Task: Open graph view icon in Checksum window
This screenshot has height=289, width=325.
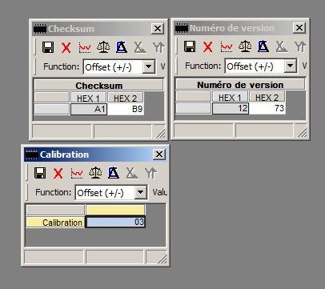Action: coord(85,48)
